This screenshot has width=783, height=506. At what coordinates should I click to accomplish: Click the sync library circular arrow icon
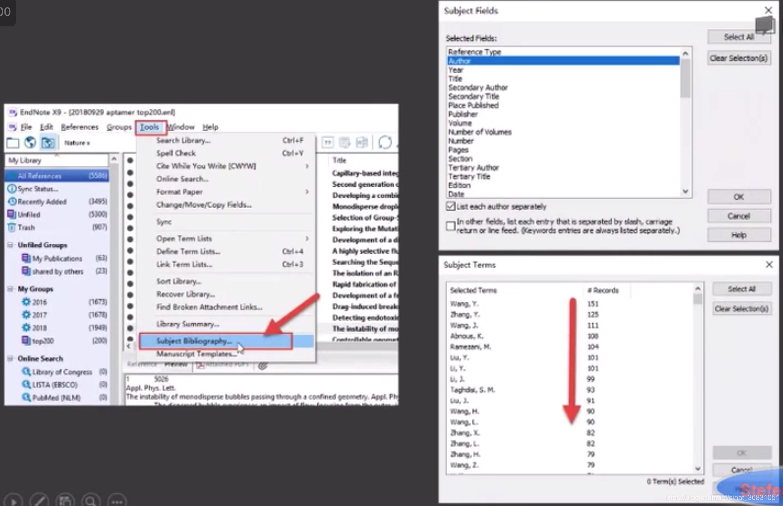(385, 143)
